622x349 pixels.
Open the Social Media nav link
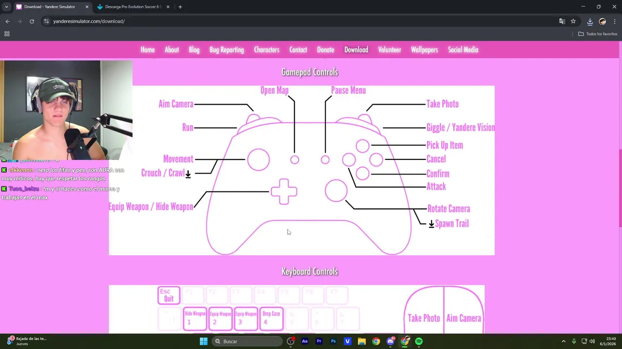pyautogui.click(x=463, y=49)
